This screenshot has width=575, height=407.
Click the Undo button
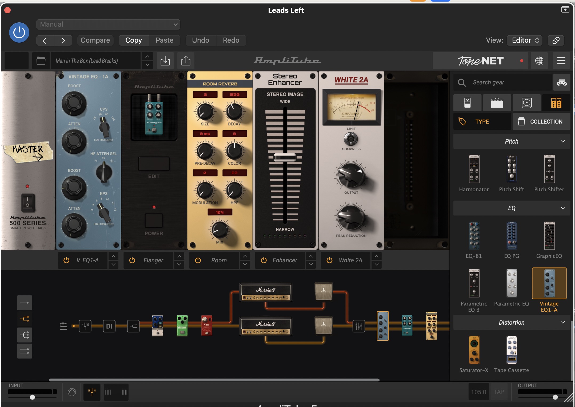tap(201, 40)
